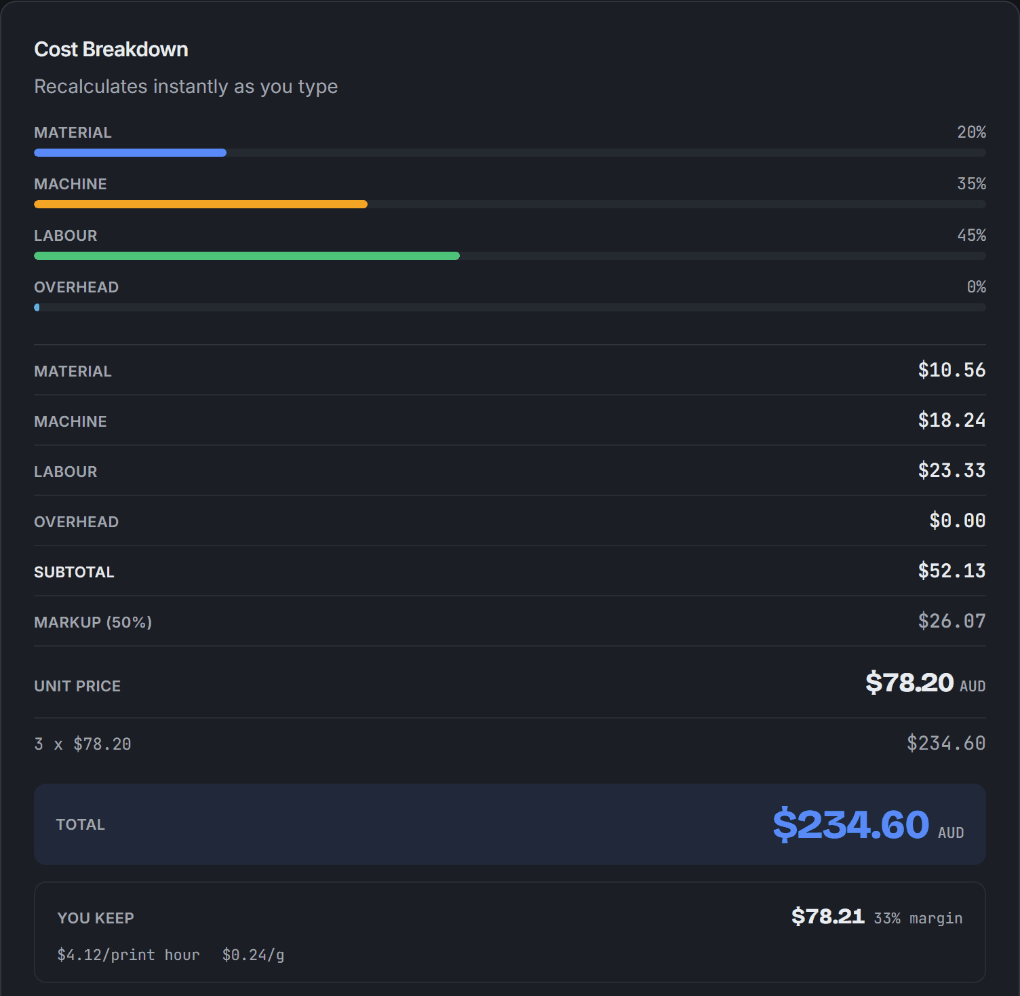Click the $4.12/print hour rate
1020x996 pixels.
pos(128,955)
